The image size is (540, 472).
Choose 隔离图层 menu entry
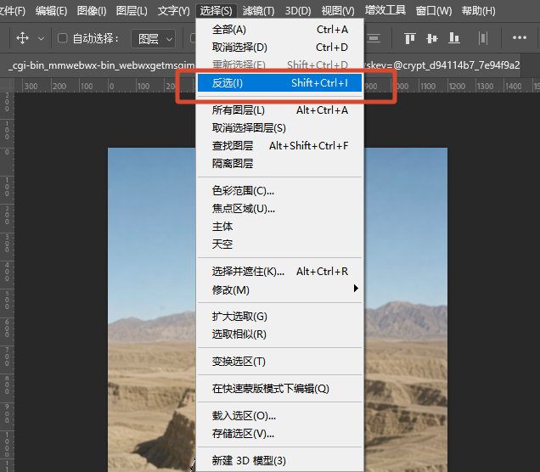tap(279, 164)
